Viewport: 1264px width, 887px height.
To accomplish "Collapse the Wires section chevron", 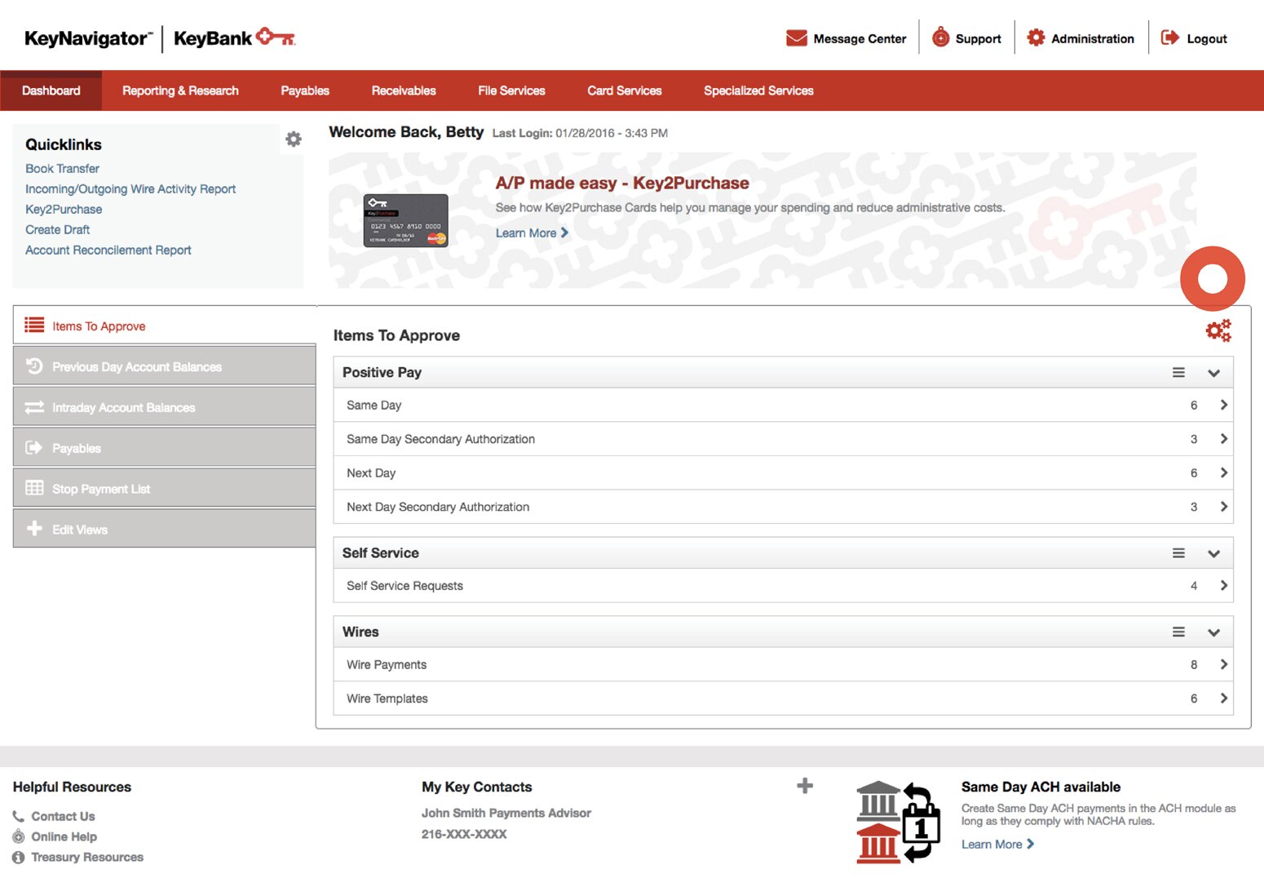I will [1213, 632].
